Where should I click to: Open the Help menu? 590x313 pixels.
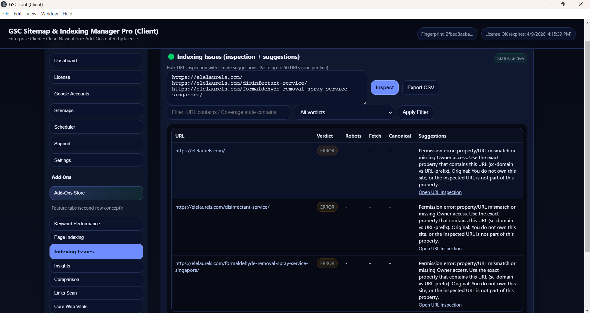[67, 14]
